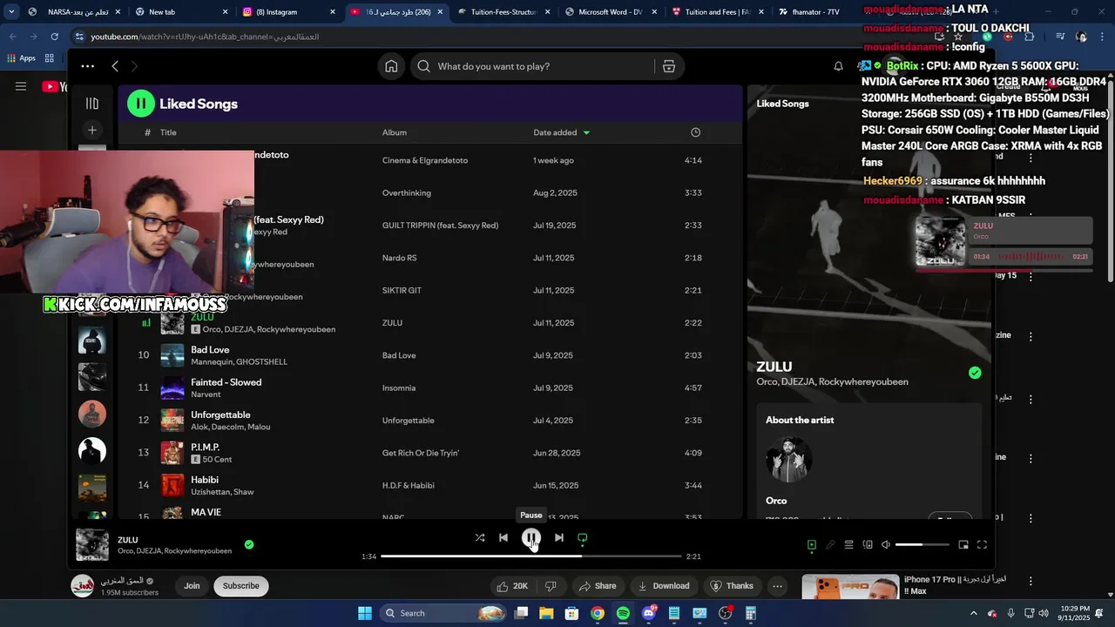1115x627 pixels.
Task: Toggle the Now Playing view button
Action: click(811, 545)
